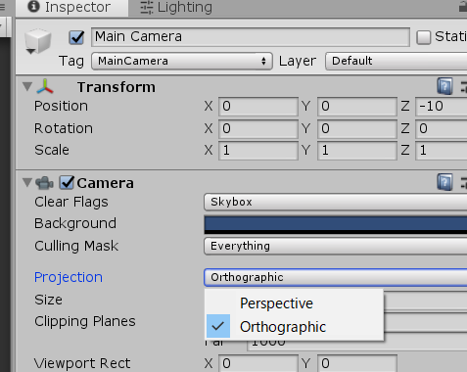The width and height of the screenshot is (467, 372).
Task: Open the Layer dropdown set to Default
Action: 397,61
